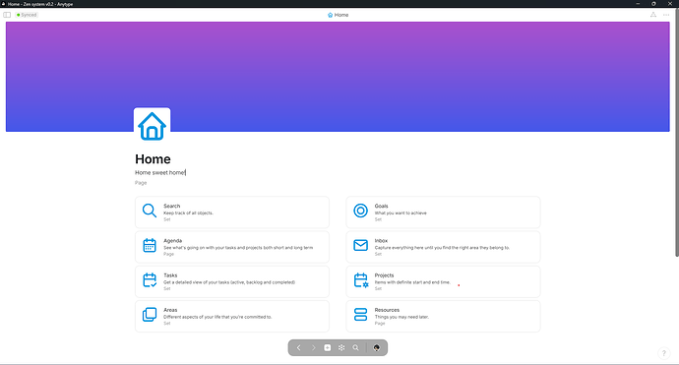Click the Projects calendar-gear icon
Screen dimensions: 679x365
(361, 280)
